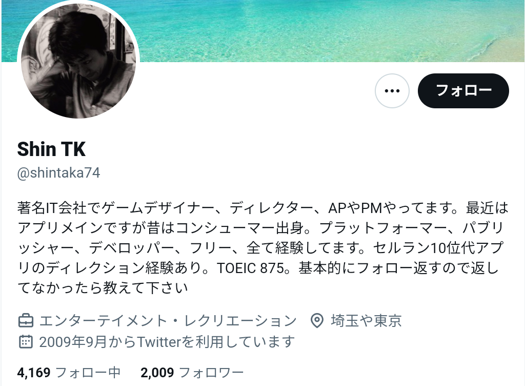The height and width of the screenshot is (386, 525).
Task: Open the 2,009 followers count
Action: pyautogui.click(x=157, y=373)
